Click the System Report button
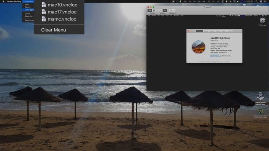 click(x=215, y=56)
